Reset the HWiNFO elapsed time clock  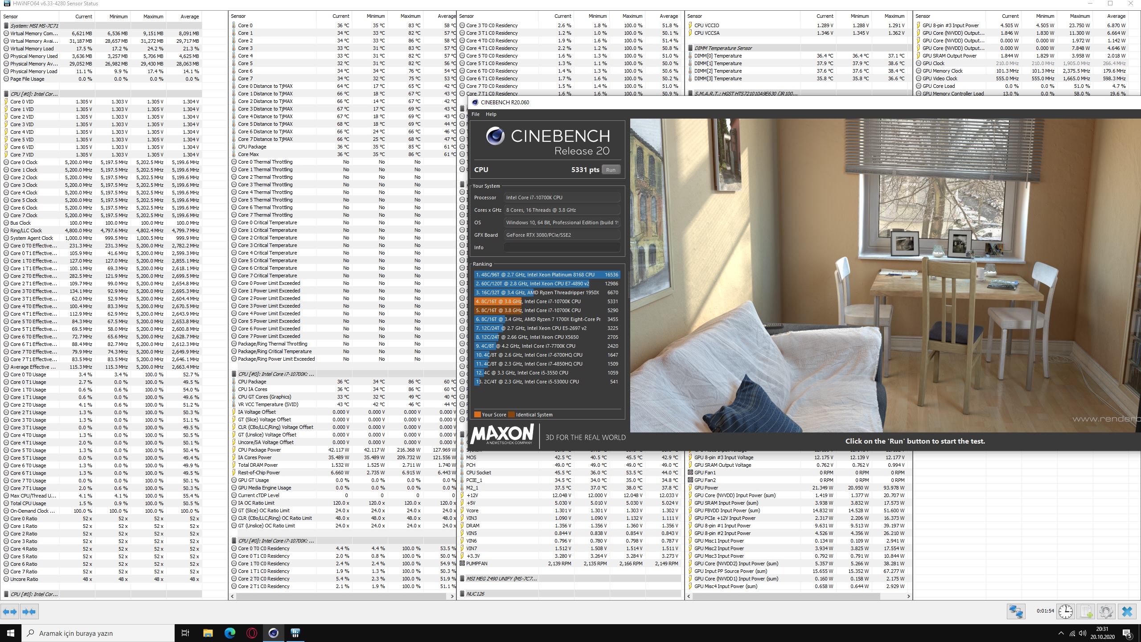pos(1066,611)
